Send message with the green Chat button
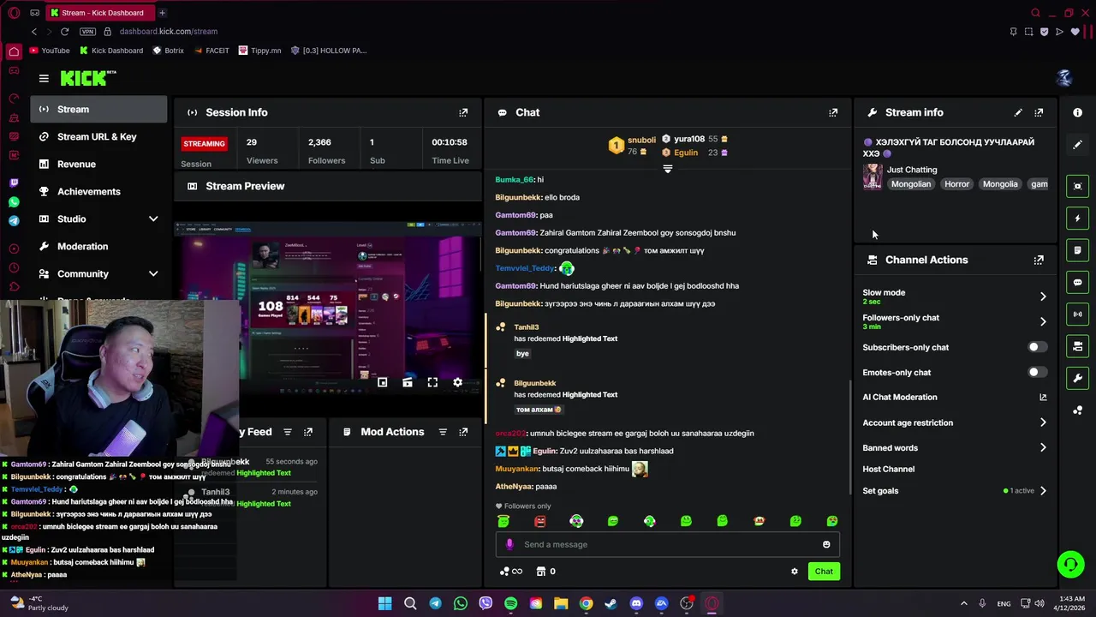The image size is (1096, 617). 824,572
